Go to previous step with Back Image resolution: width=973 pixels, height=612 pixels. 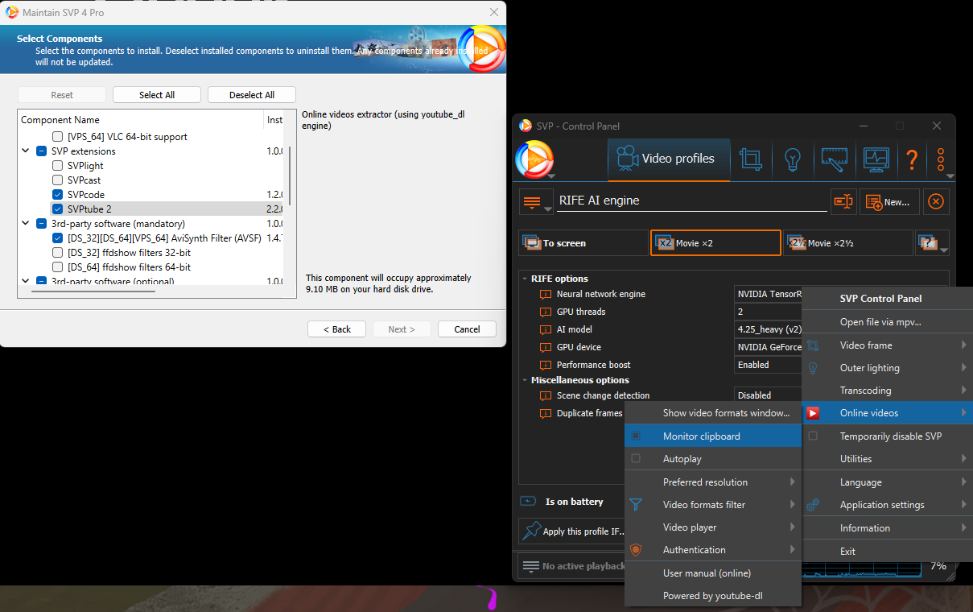coord(337,329)
